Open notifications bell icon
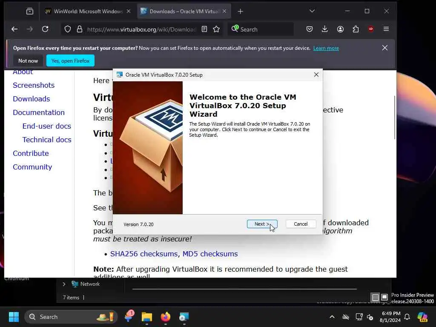 [x=407, y=317]
